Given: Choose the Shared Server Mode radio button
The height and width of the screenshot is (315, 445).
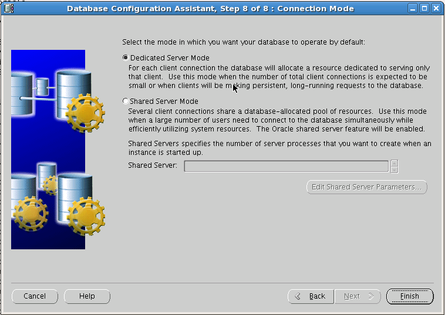Looking at the screenshot, I should pos(125,101).
